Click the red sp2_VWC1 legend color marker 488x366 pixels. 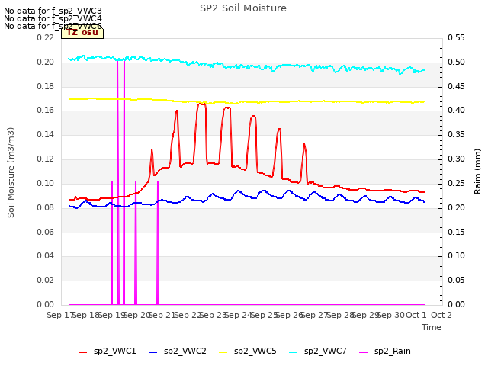83,352
